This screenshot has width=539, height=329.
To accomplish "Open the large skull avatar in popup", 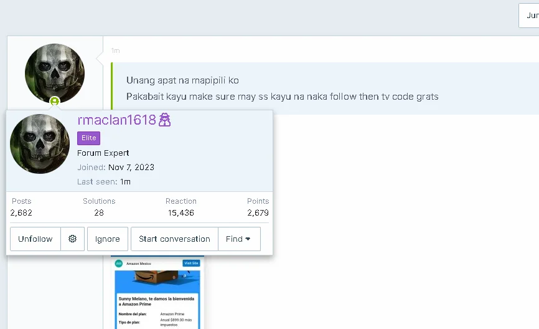I will 40,144.
